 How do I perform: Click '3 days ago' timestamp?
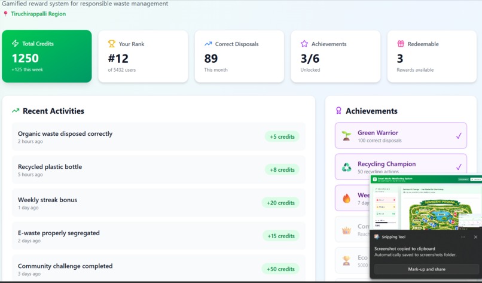[x=29, y=274]
